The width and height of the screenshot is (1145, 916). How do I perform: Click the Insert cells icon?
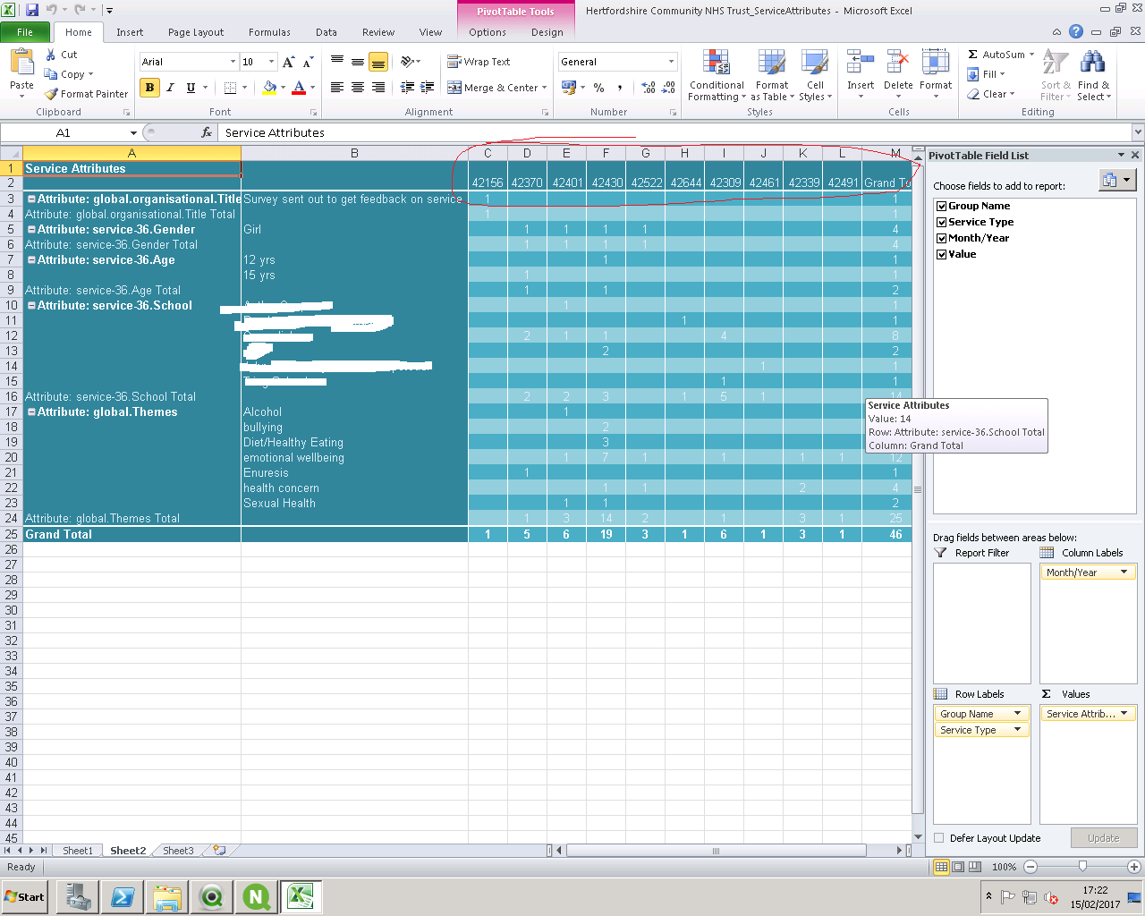(x=861, y=63)
